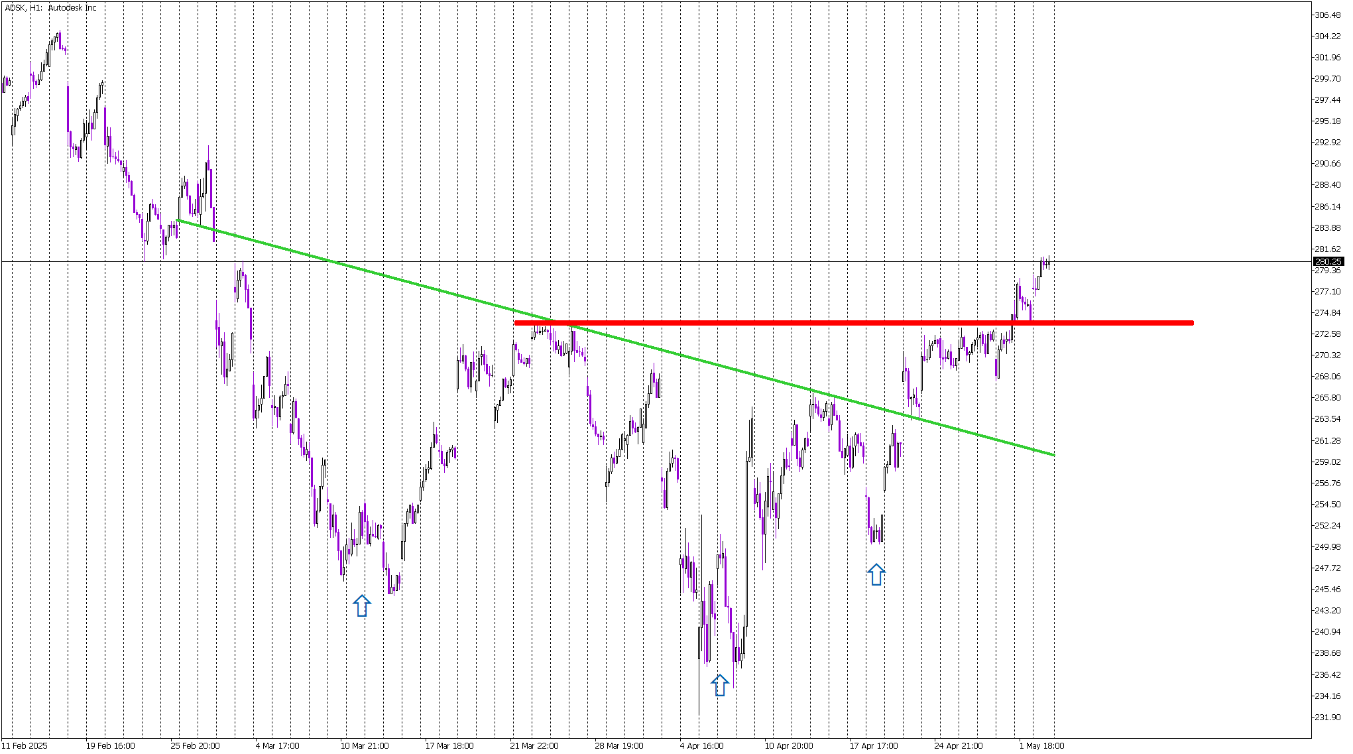The height and width of the screenshot is (754, 1353).
Task: Click the 247.72 price axis label
Action: (x=1328, y=568)
